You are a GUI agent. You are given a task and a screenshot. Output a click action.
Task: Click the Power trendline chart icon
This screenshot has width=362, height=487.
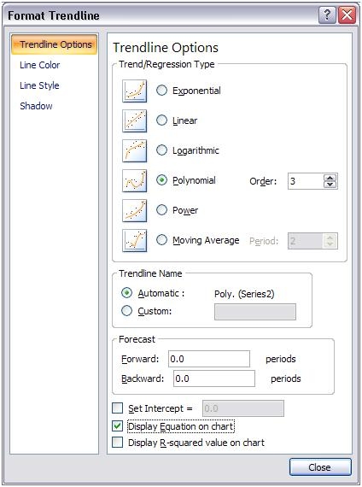tap(134, 210)
